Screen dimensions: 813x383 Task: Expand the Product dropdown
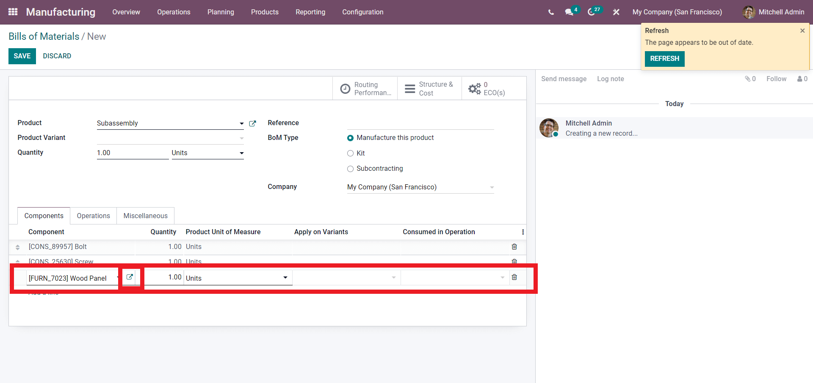pos(241,123)
